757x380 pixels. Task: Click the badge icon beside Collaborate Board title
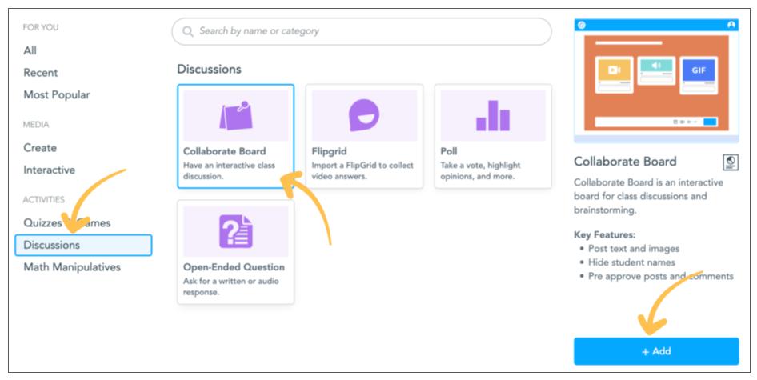point(730,162)
